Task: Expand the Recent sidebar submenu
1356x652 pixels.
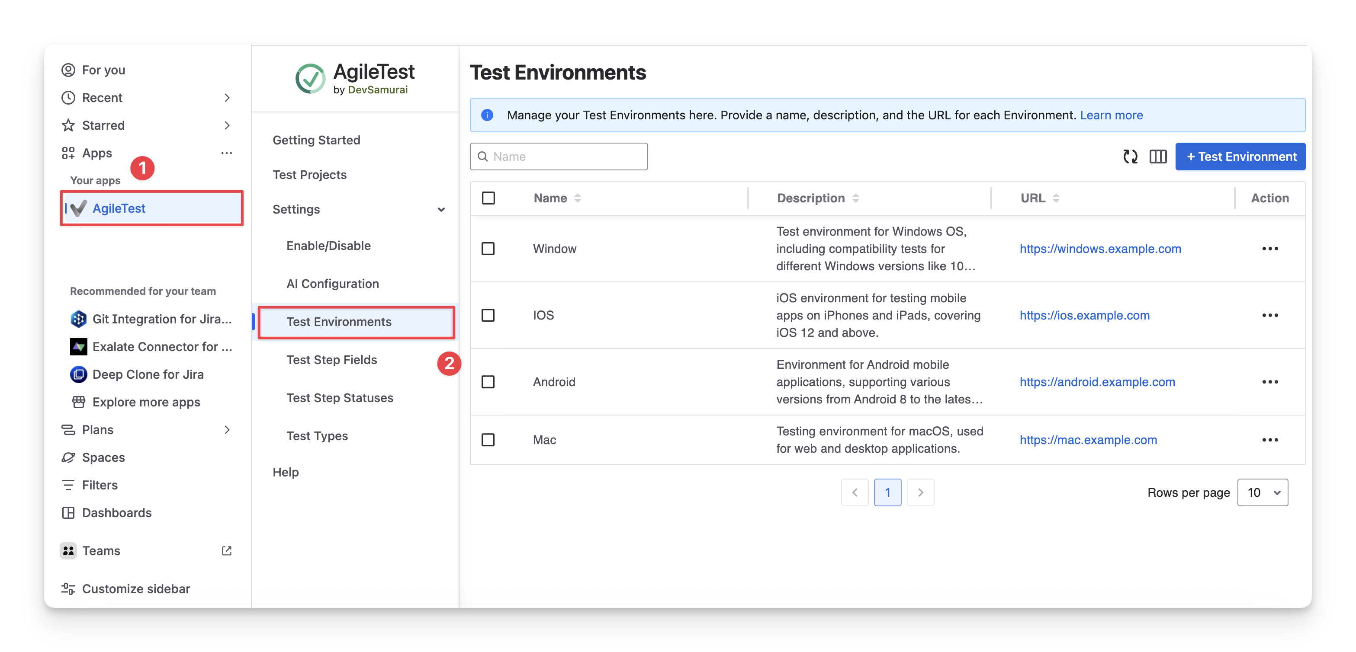Action: click(x=227, y=98)
